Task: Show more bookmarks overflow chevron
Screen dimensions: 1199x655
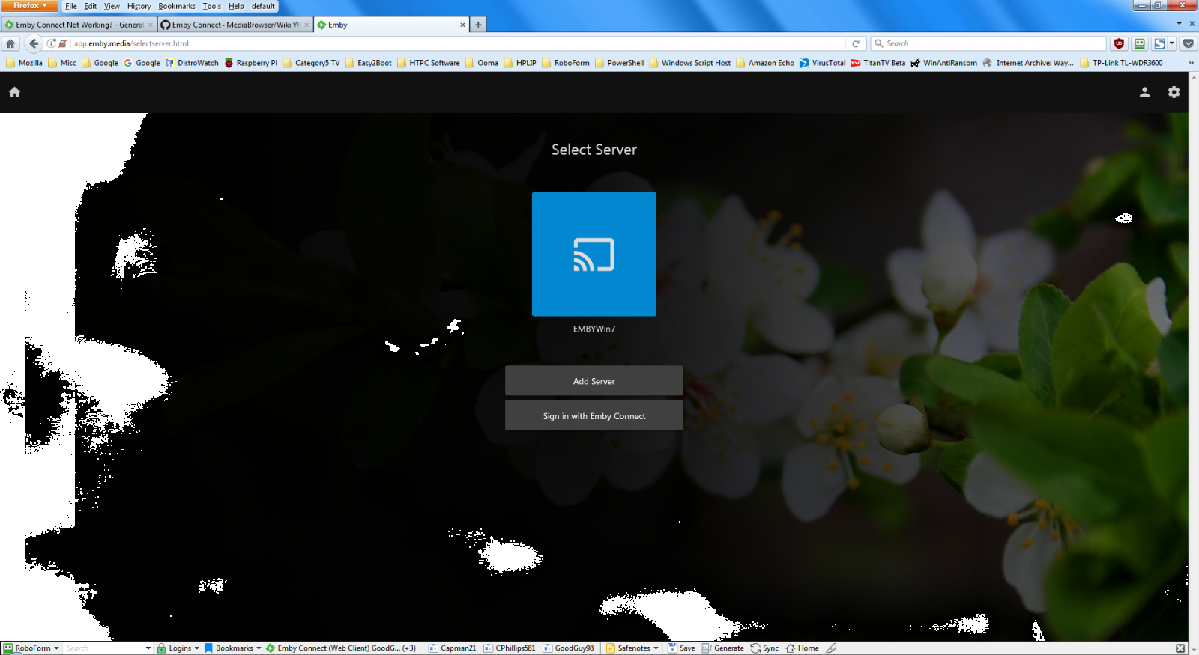Action: [1191, 63]
